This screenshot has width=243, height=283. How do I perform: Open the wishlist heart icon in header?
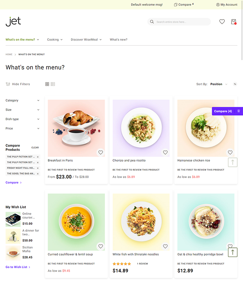pos(222,22)
